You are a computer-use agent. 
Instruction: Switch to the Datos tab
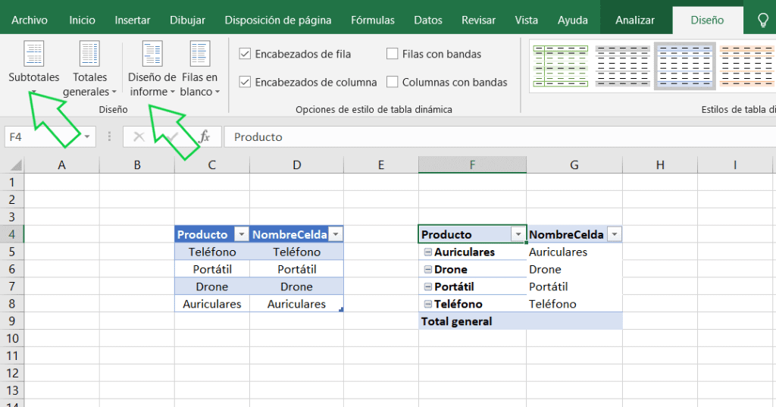[x=428, y=20]
